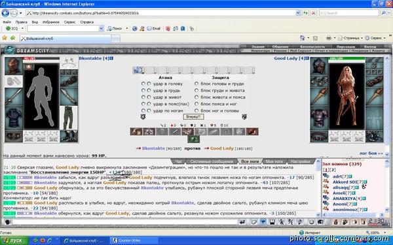This screenshot has height=245, width=393.
Task: Click the shield icon left of Вперед button
Action: [143, 116]
